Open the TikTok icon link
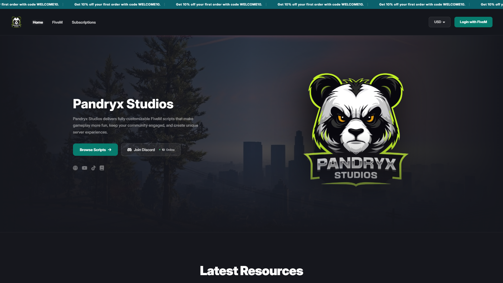This screenshot has width=503, height=283. [93, 168]
